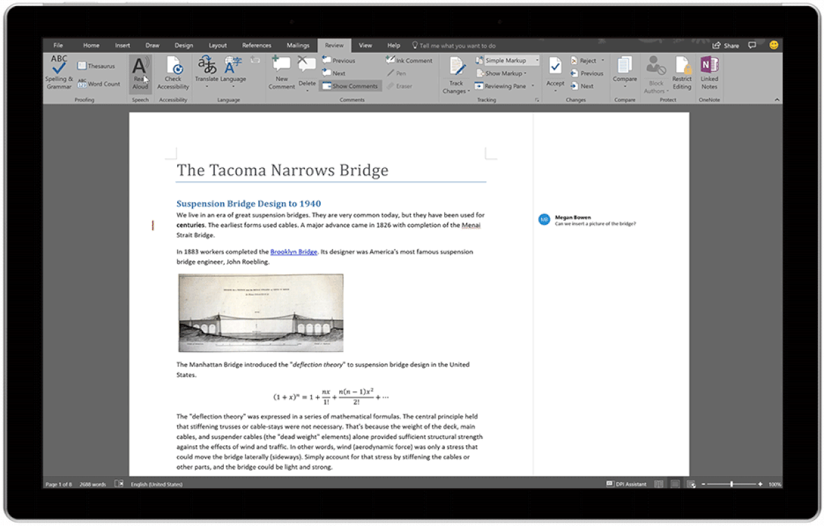Enable Restrict Editing protection
The image size is (824, 526).
681,73
